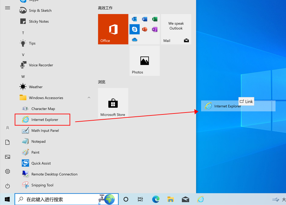The image size is (286, 205).
Task: Open Snip & Sketch from app list
Action: 40,11
